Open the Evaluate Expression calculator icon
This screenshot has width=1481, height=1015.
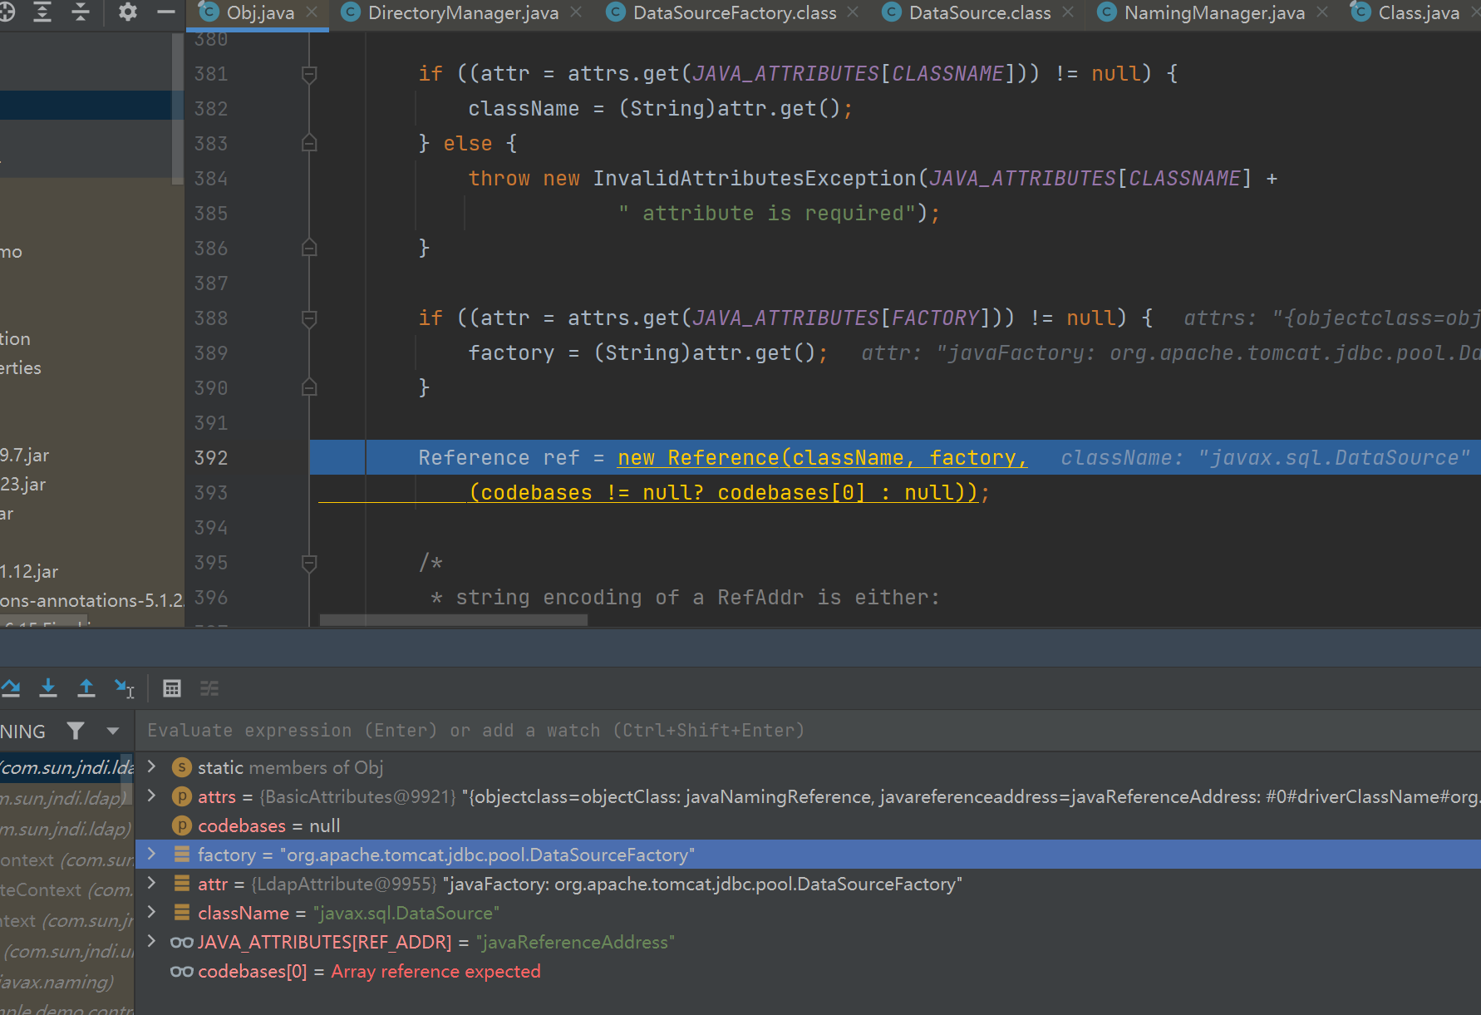click(172, 688)
